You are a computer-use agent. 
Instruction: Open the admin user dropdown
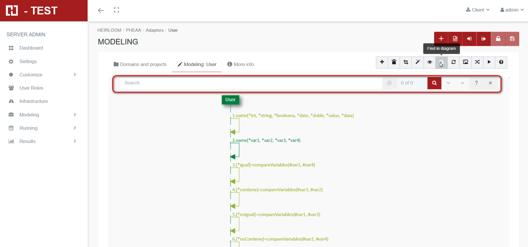512,10
